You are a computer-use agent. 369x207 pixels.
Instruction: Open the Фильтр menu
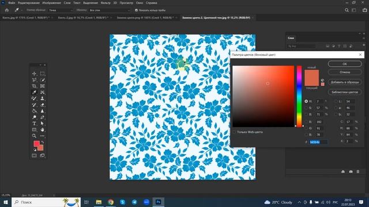pyautogui.click(x=106, y=3)
